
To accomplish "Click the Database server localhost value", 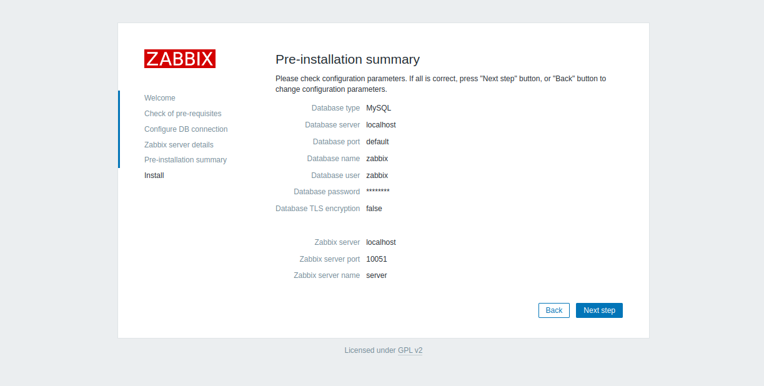I will (380, 125).
